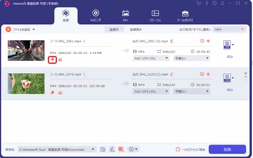Show media info for IMG_0275 (2).mp4 output

(x=202, y=74)
